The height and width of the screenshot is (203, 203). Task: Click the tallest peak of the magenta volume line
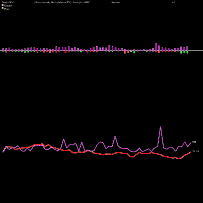[x=160, y=127]
